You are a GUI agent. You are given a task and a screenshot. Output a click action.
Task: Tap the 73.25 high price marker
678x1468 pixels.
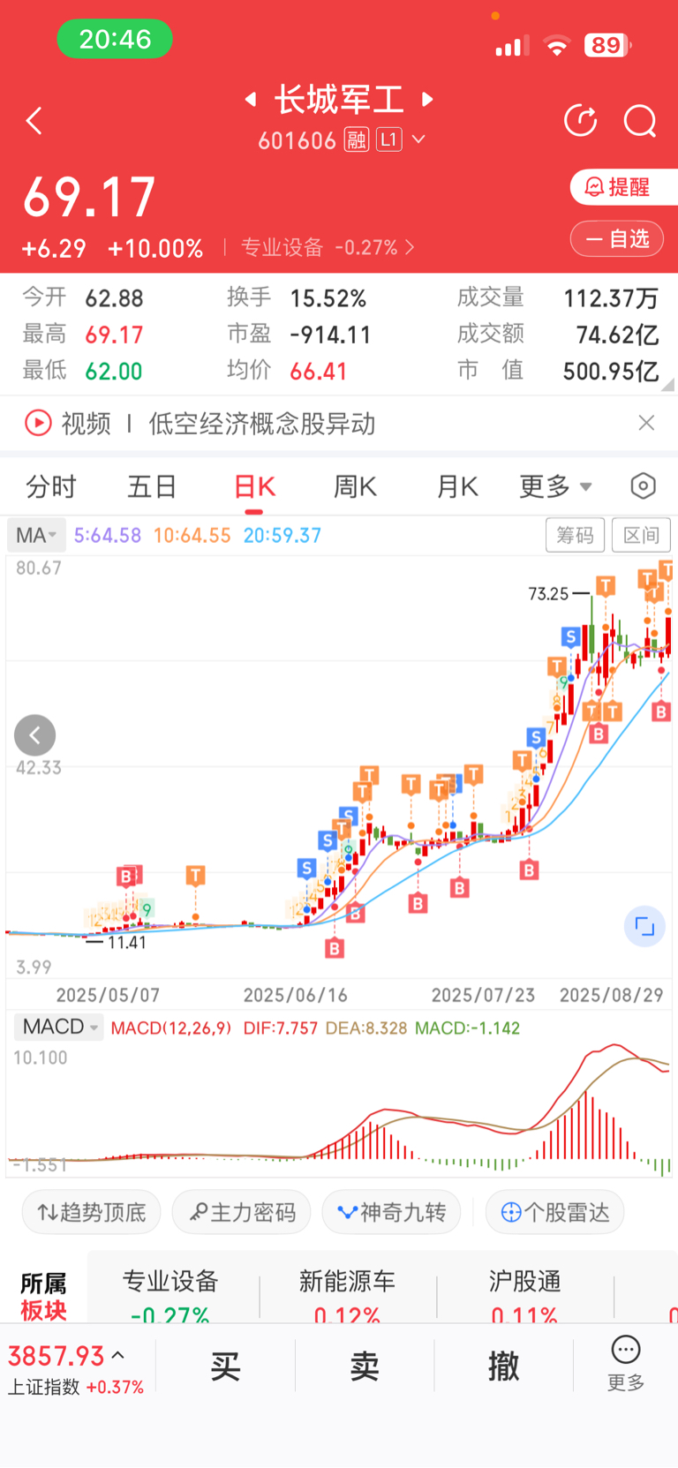[549, 594]
